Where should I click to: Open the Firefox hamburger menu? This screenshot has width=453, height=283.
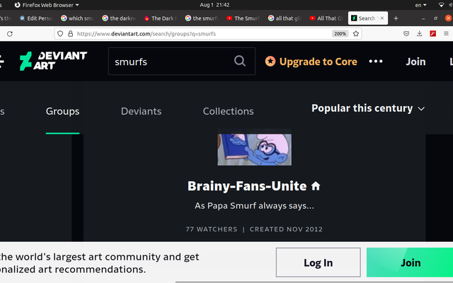[x=446, y=34]
